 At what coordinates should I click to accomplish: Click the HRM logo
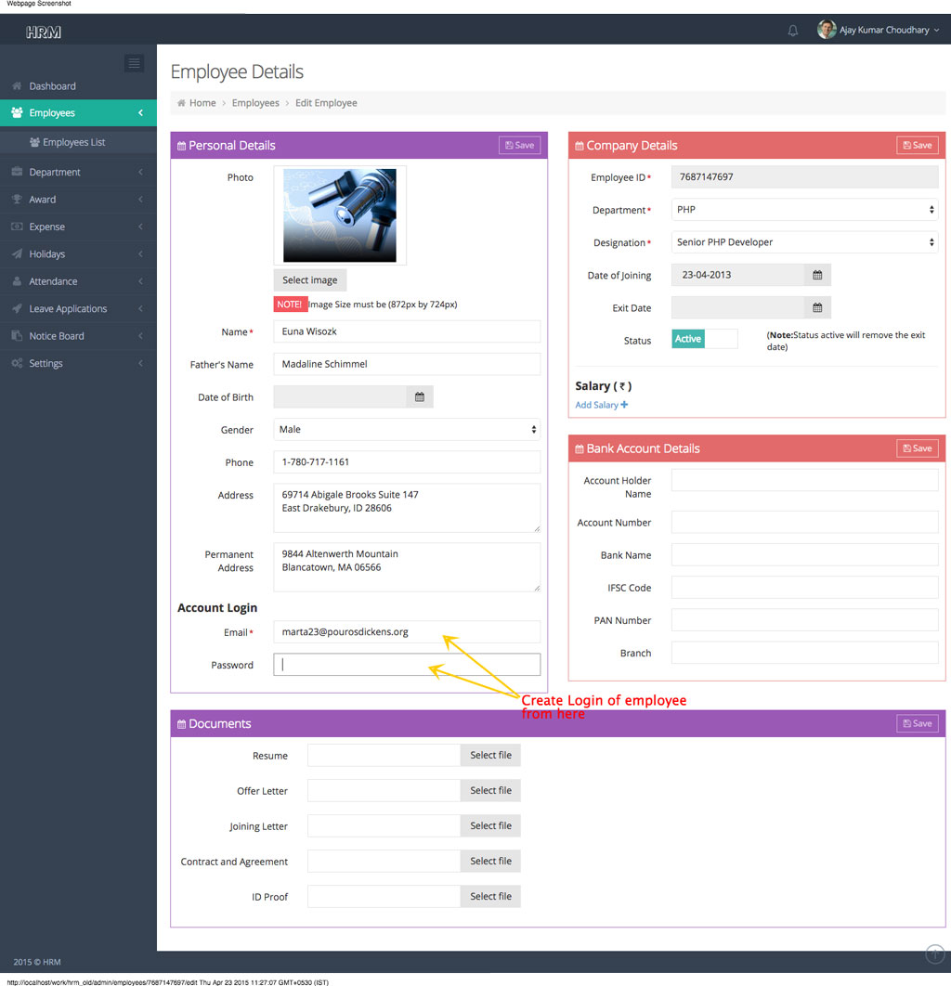coord(44,32)
